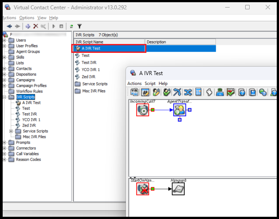Click the first camera-like module icon in script toolbar
Image resolution: width=279 pixels, height=219 pixels.
pos(134,92)
